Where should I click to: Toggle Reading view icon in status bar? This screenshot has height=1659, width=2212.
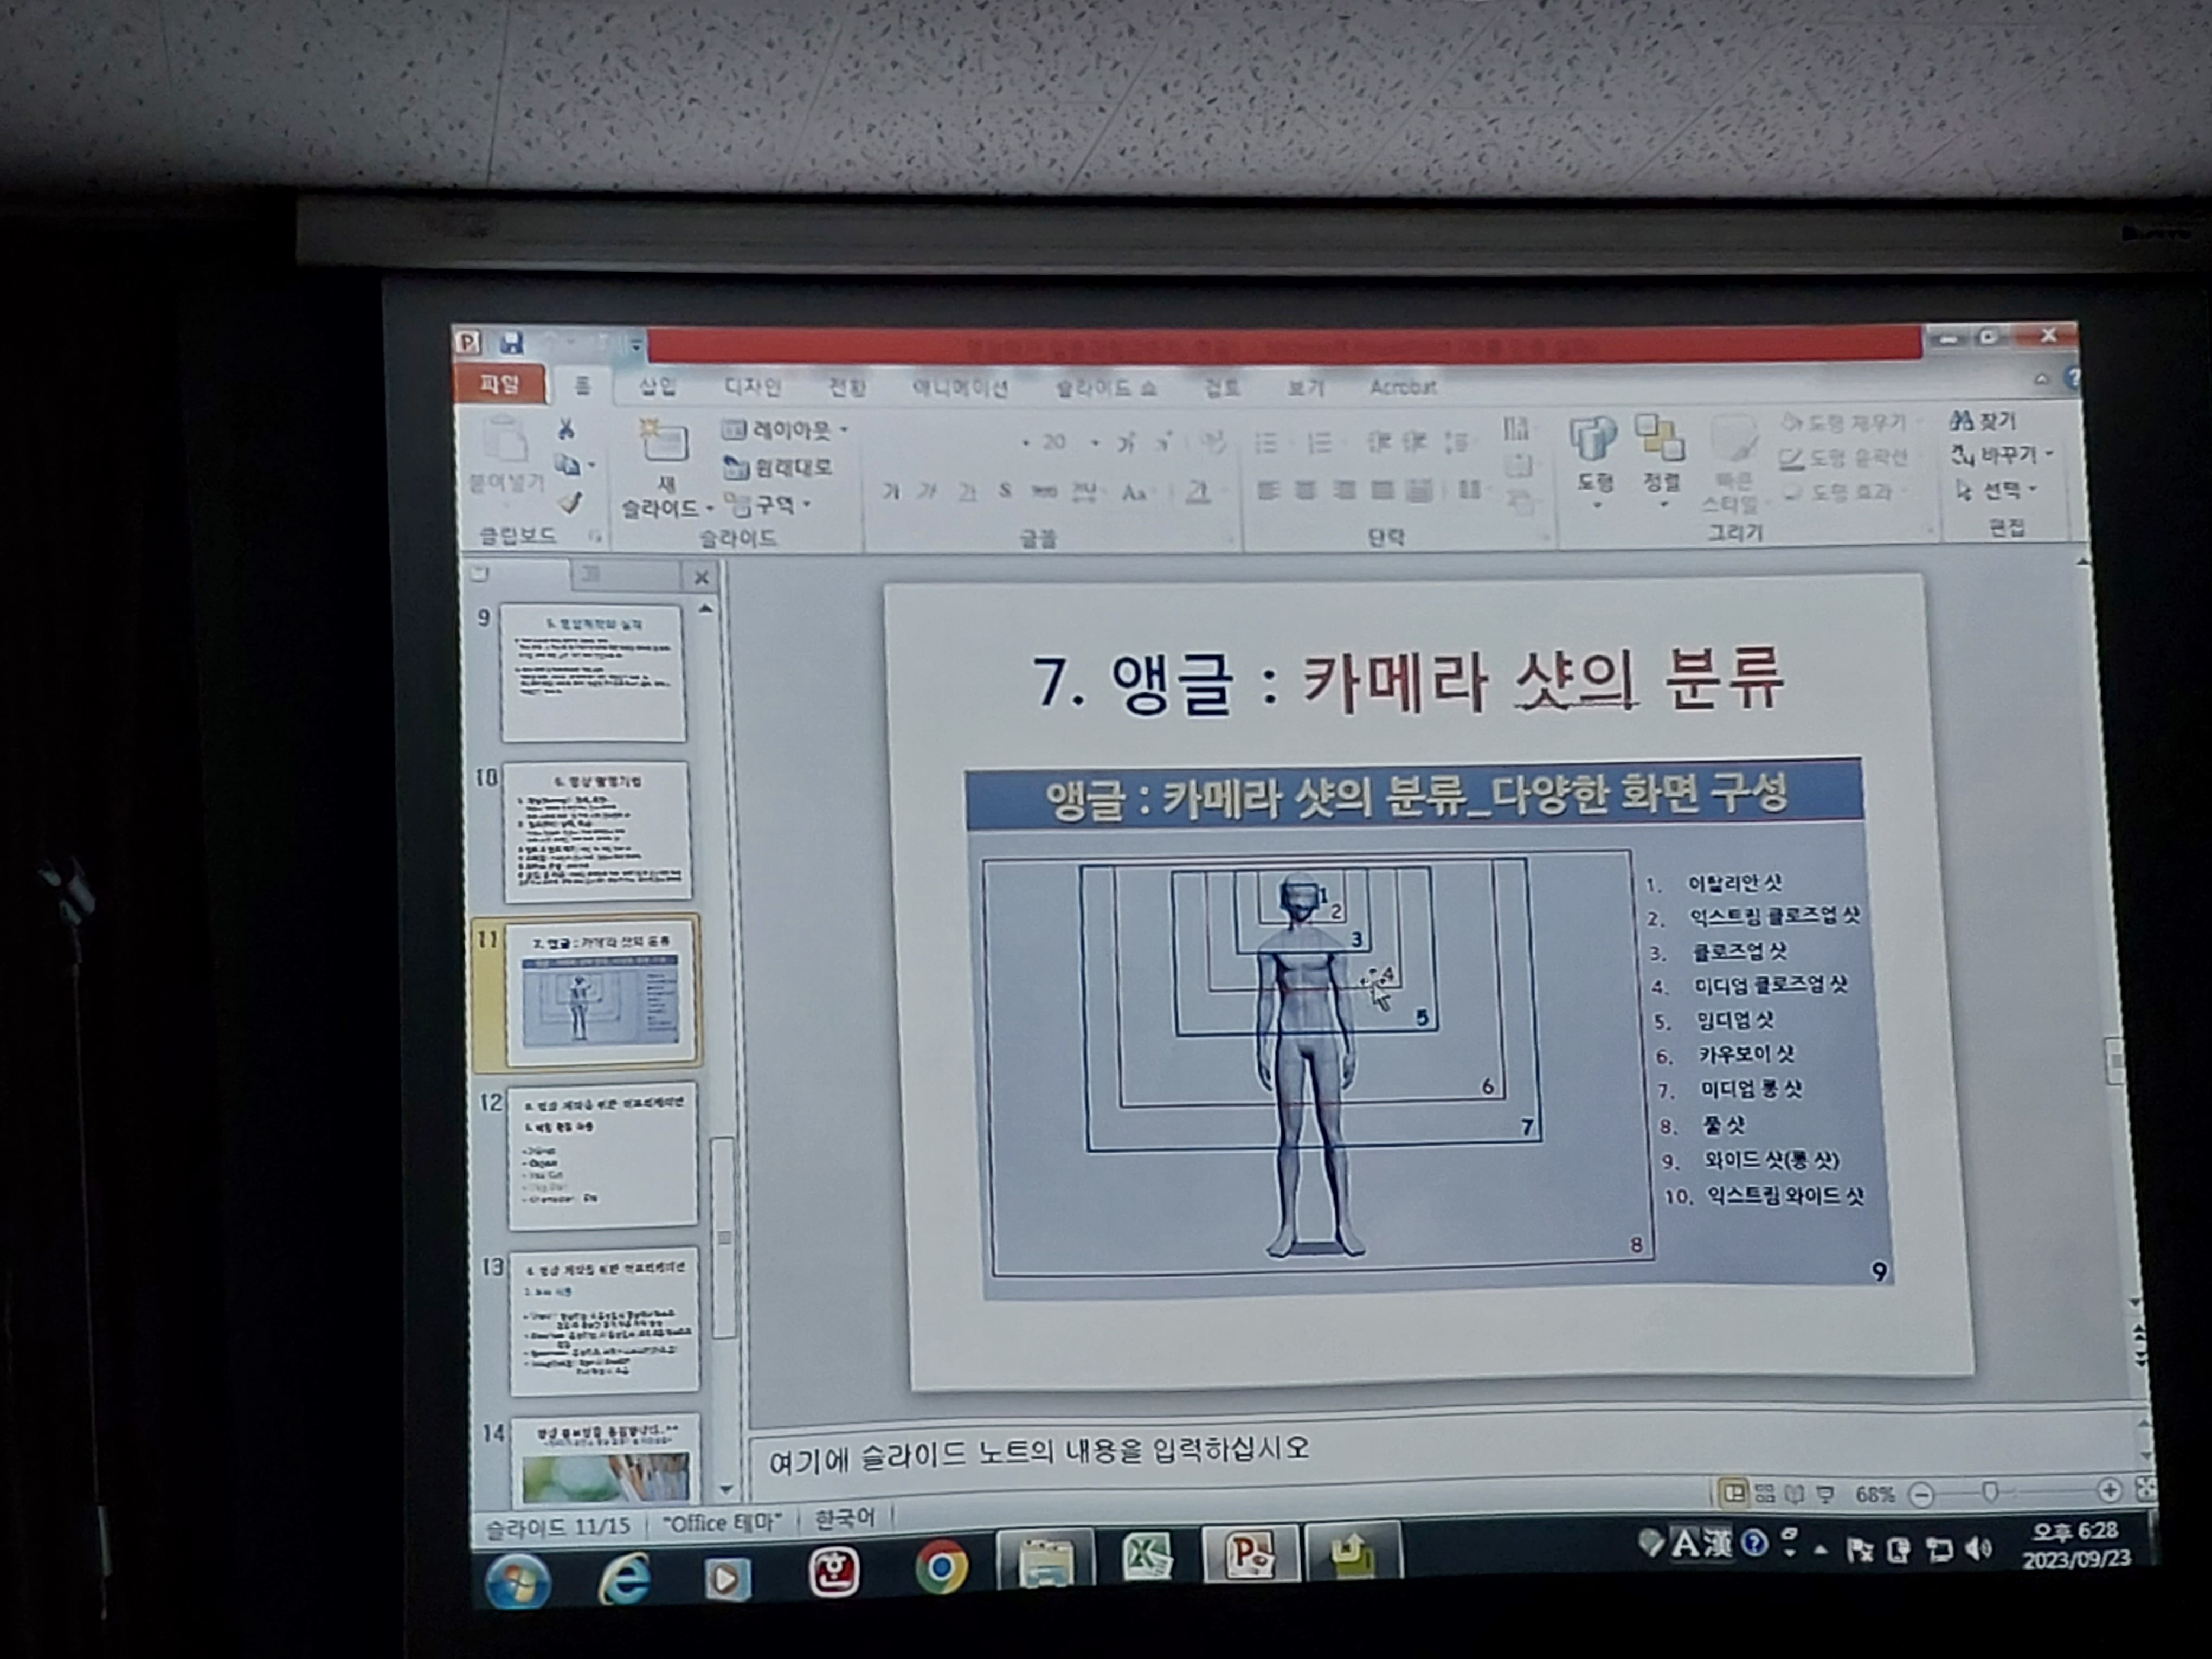coord(1795,1493)
